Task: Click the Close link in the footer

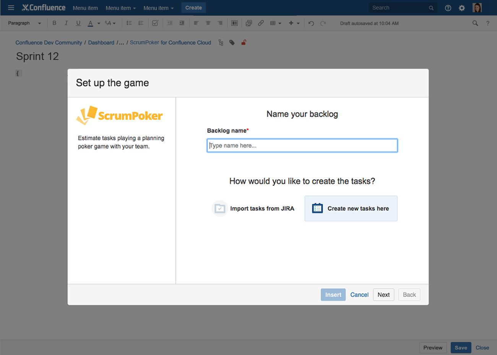Action: tap(482, 348)
